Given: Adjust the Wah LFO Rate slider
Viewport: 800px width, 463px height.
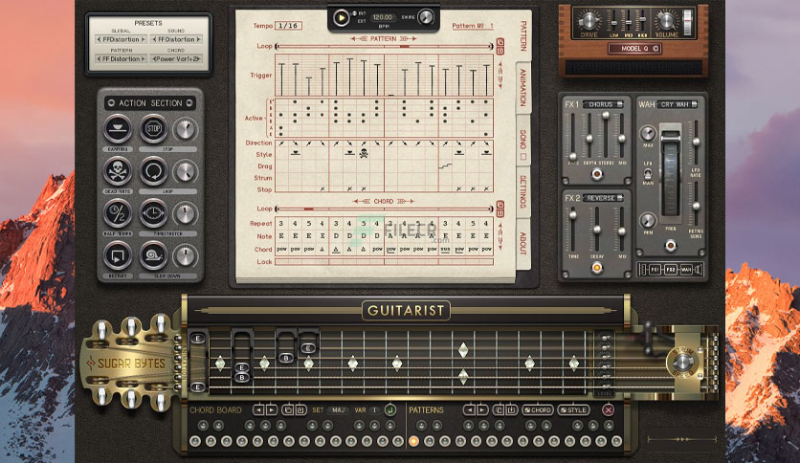Looking at the screenshot, I should point(696,143).
